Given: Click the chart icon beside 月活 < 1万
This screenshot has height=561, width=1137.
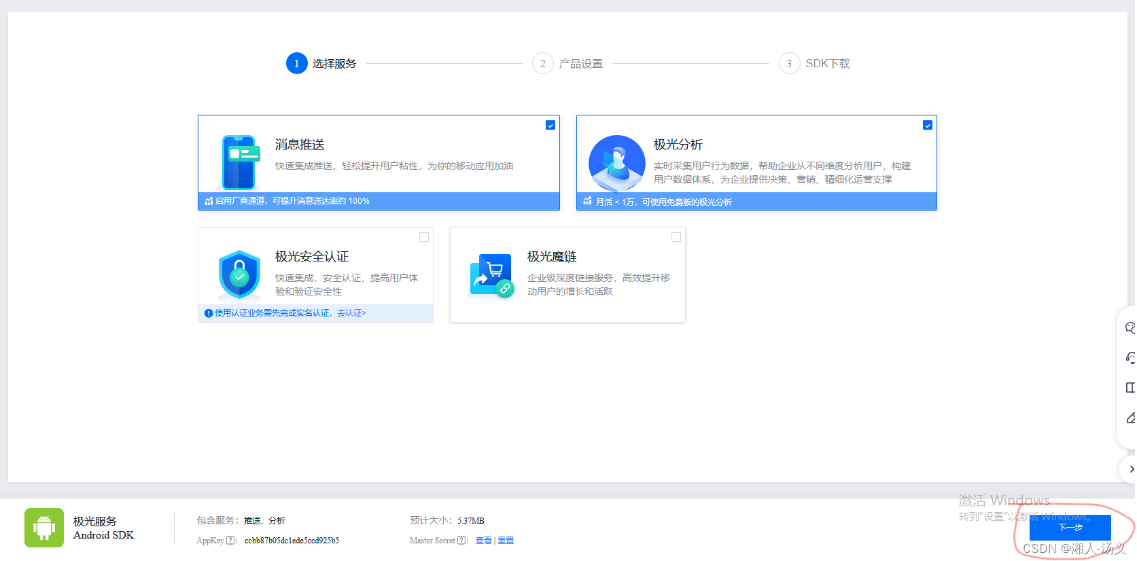Looking at the screenshot, I should (587, 201).
